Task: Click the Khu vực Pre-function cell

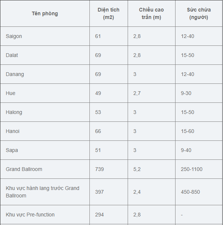Action: [30, 215]
